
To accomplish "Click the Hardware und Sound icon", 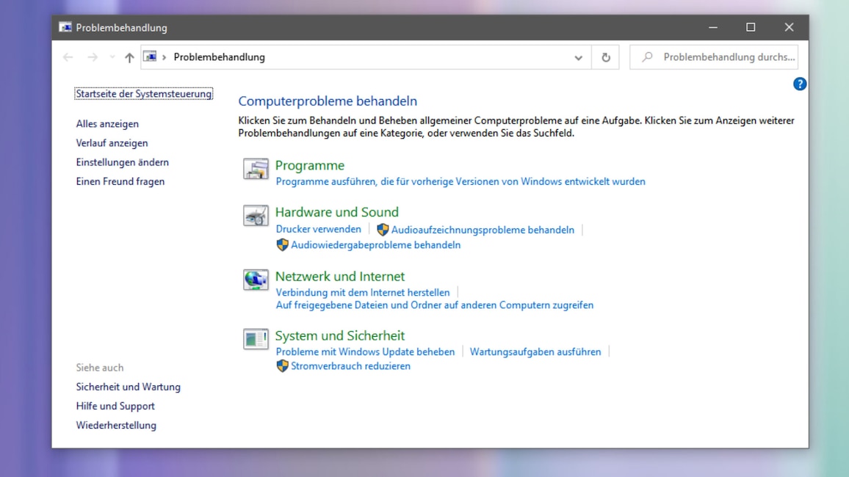I will [256, 216].
